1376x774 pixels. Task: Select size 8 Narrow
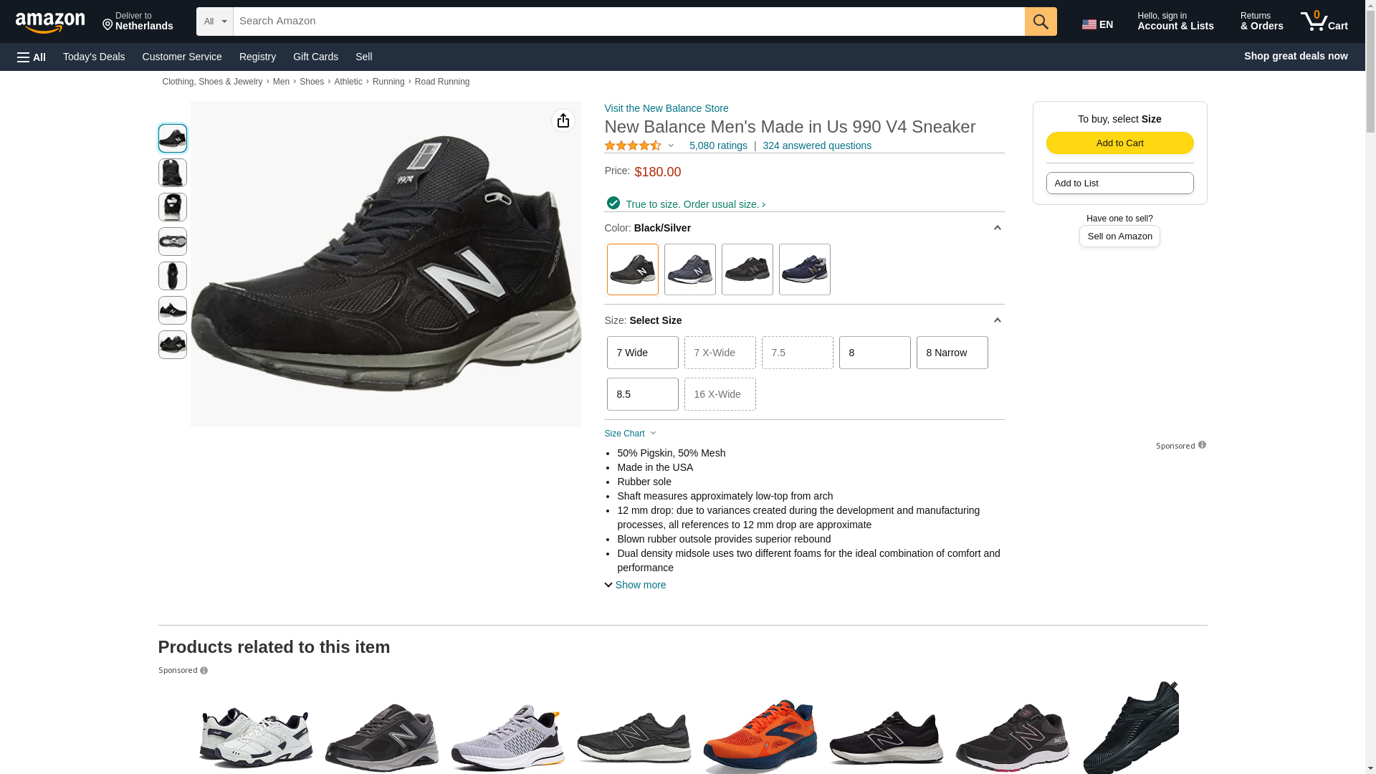click(x=952, y=353)
